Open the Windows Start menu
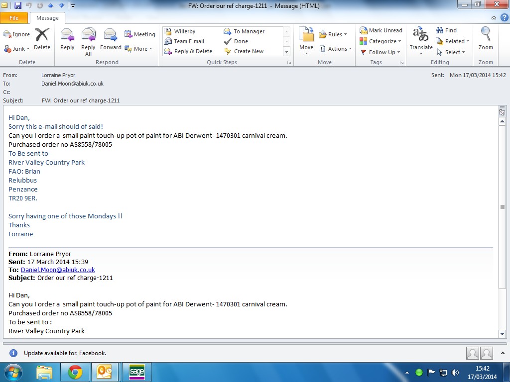 click(x=13, y=372)
